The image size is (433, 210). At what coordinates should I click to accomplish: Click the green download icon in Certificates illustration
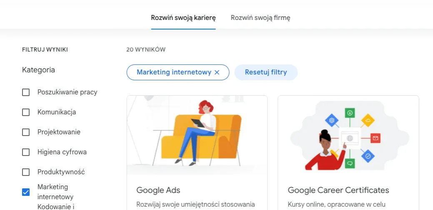[350, 113]
